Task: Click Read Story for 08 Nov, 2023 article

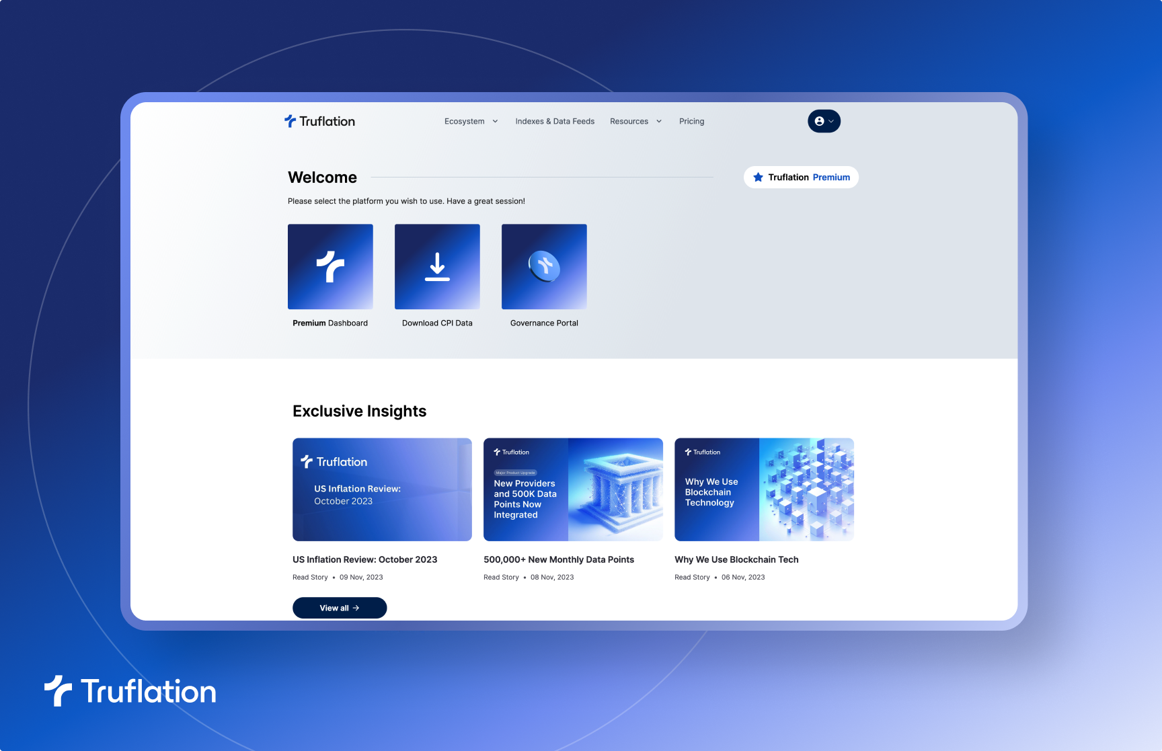Action: pyautogui.click(x=501, y=578)
